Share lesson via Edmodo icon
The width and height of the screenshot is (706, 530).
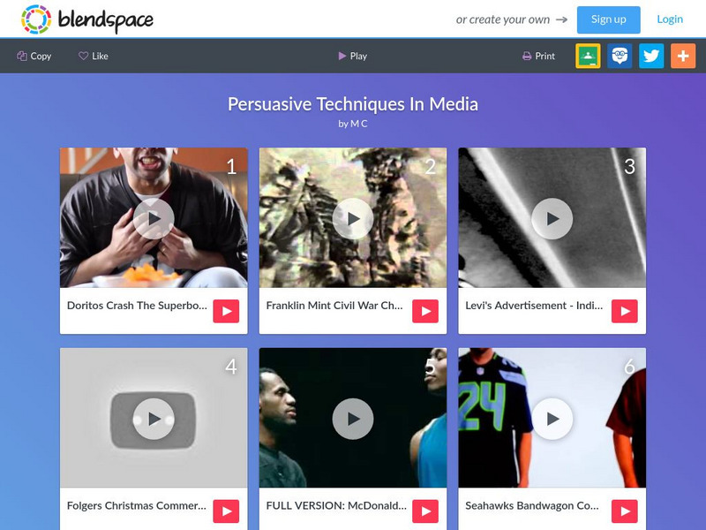(x=620, y=56)
